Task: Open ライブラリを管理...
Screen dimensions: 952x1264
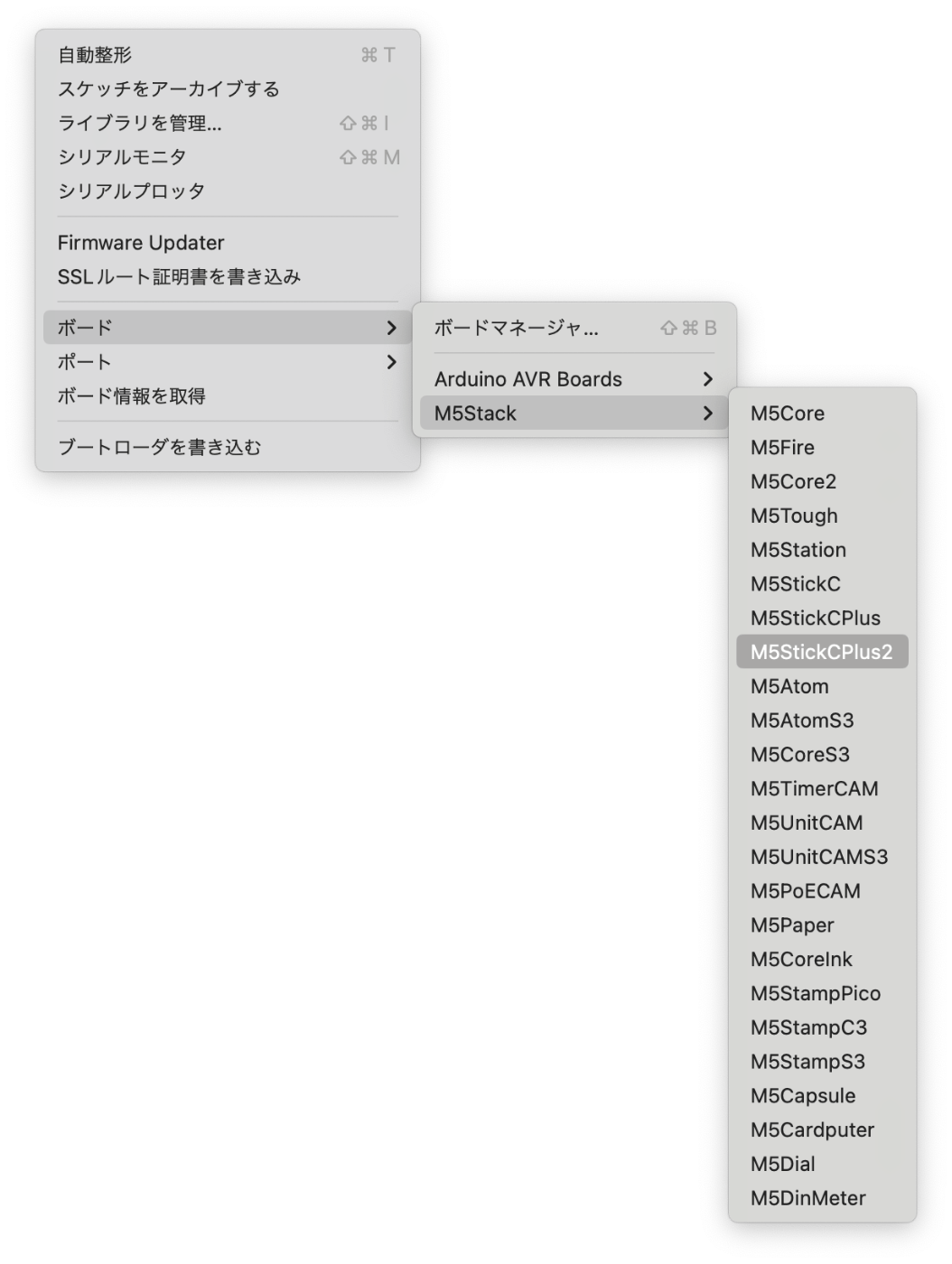Action: (x=228, y=124)
